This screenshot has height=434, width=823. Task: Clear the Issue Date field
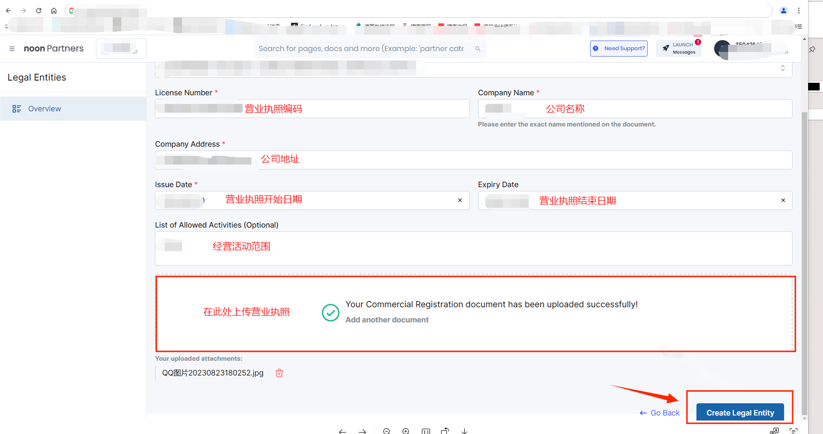460,200
